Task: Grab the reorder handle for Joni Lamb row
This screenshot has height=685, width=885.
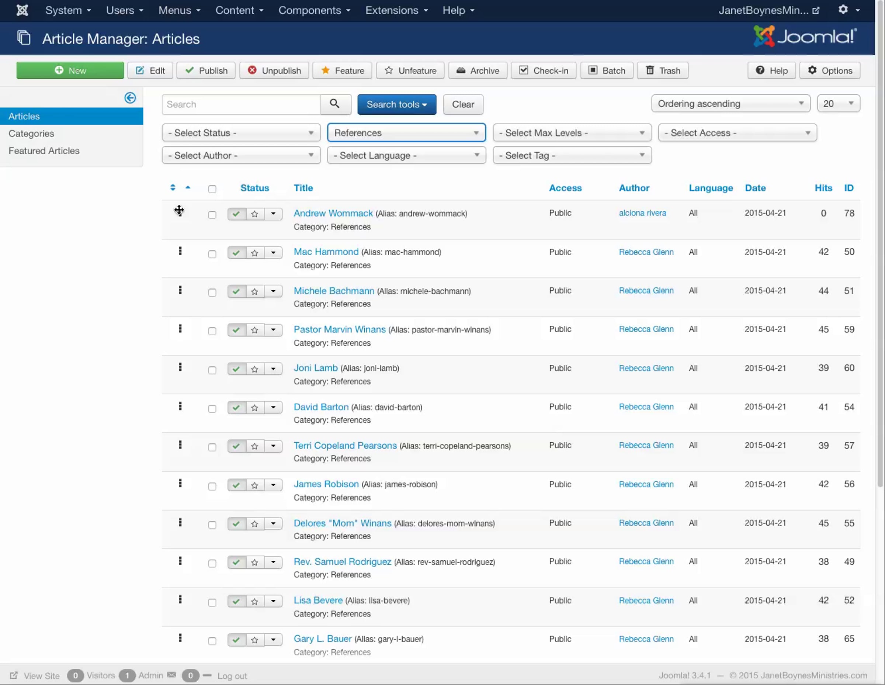Action: click(x=180, y=367)
